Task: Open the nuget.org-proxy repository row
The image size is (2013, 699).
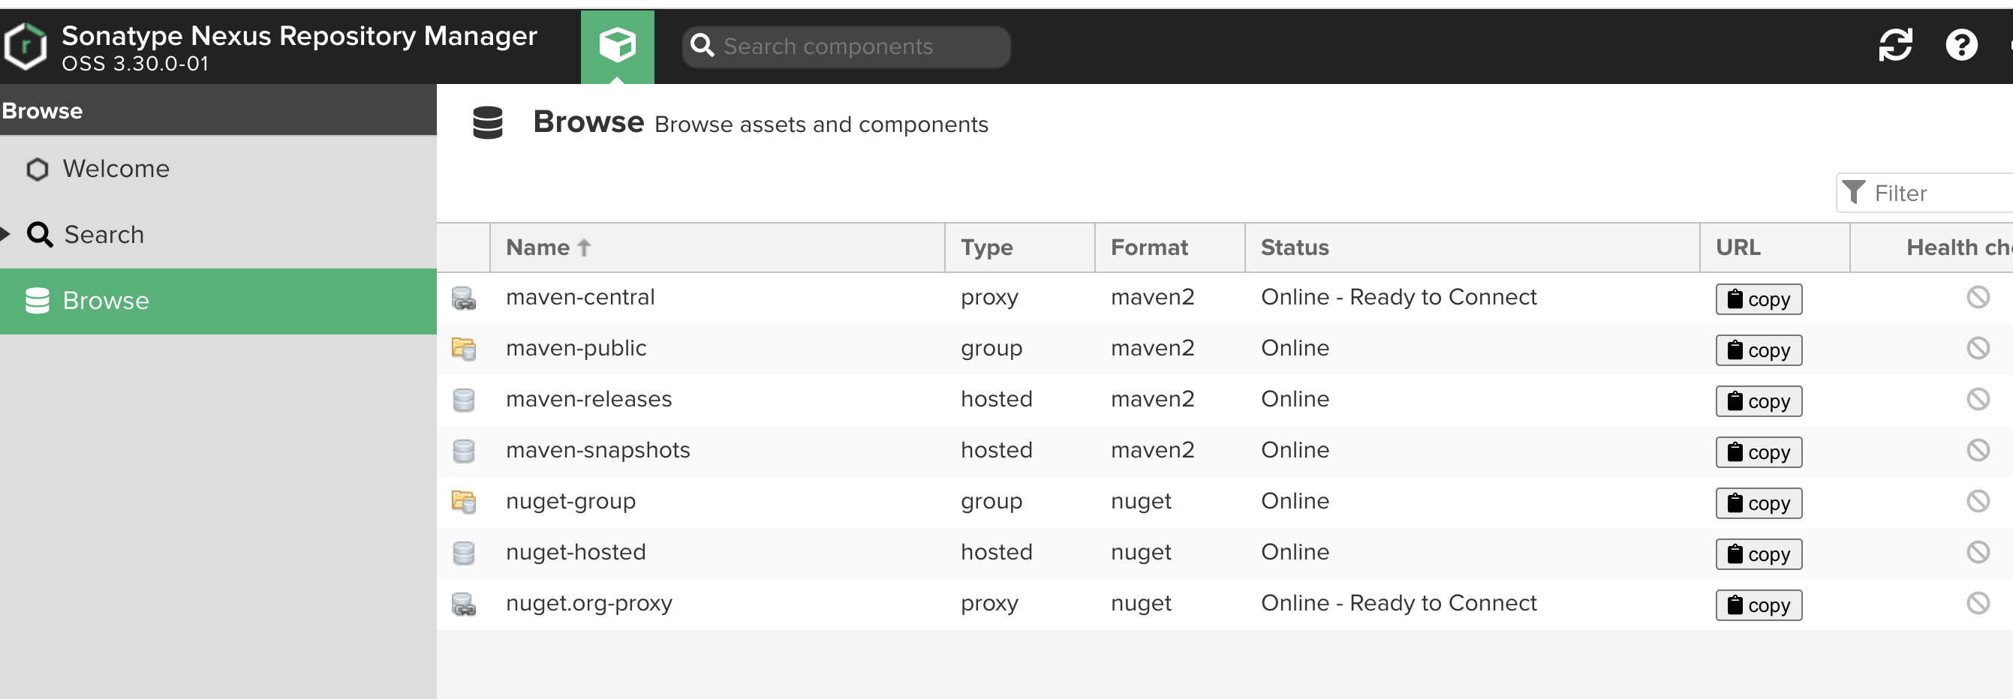Action: [x=1224, y=604]
